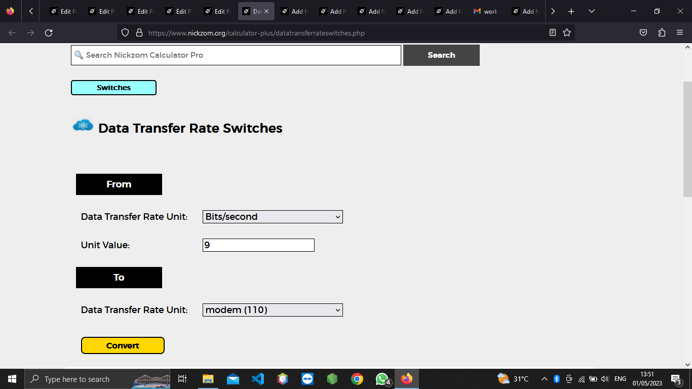Click the scrollbar down arrow
This screenshot has width=692, height=389.
pos(687,364)
